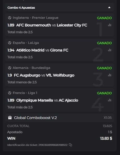The width and height of the screenshot is (120, 155).
Task: Click the Global Comboboost V.2 row
Action: pos(60,118)
